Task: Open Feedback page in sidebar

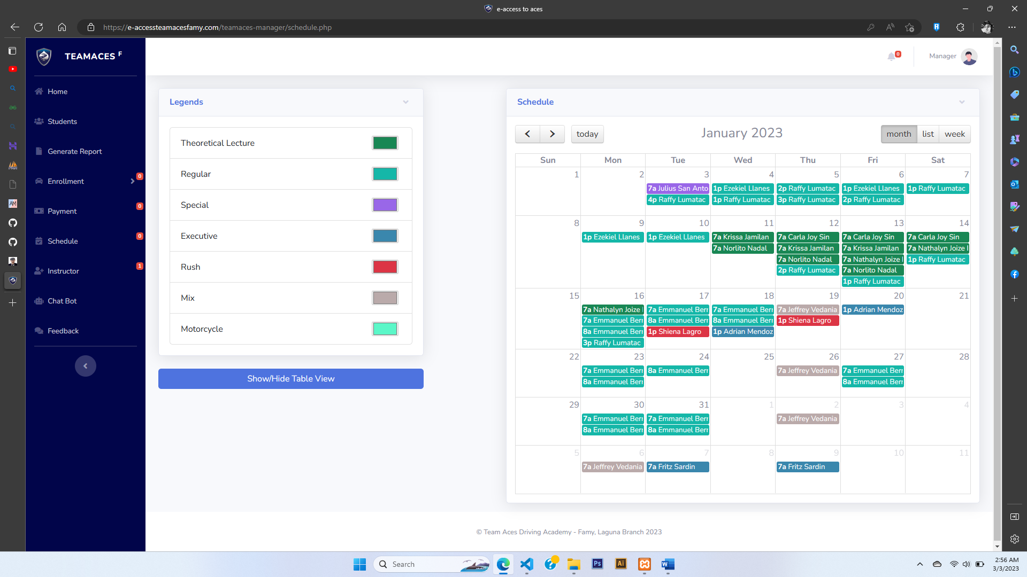Action: click(63, 331)
